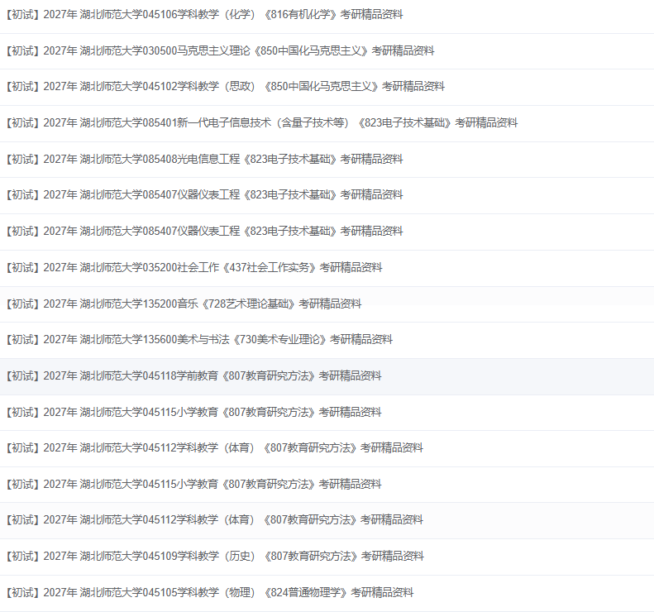The height and width of the screenshot is (612, 654).
Task: Open the 035200社会工作 437社会工作实务 link
Action: coord(194,267)
